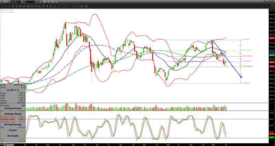Select the Fibonacci retracement lines tool
Screen dimensions: 275x146
coord(32,6)
